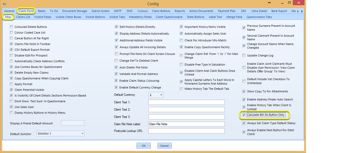Uncheck Always Set Claim Type Default Status
This screenshot has width=359, height=153.
tap(244, 123)
